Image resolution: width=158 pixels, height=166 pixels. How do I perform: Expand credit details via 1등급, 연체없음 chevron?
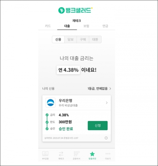110,89
